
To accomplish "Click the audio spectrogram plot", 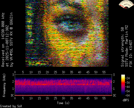I will pyautogui.click(x=63, y=85).
